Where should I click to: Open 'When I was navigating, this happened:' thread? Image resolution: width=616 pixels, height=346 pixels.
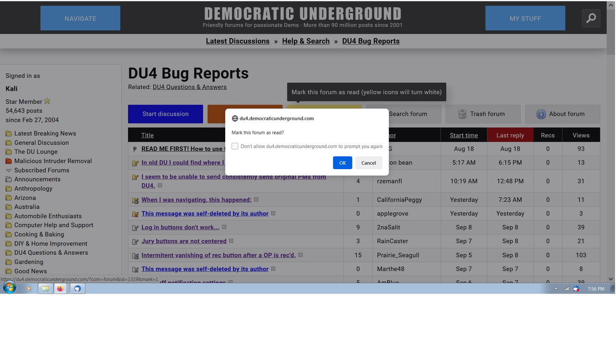(x=196, y=200)
